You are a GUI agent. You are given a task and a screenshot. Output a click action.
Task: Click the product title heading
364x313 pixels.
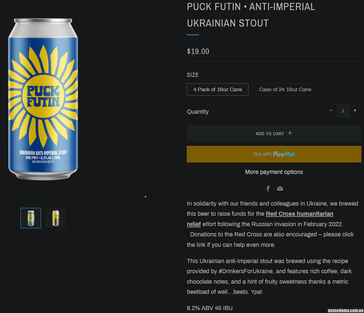251,15
